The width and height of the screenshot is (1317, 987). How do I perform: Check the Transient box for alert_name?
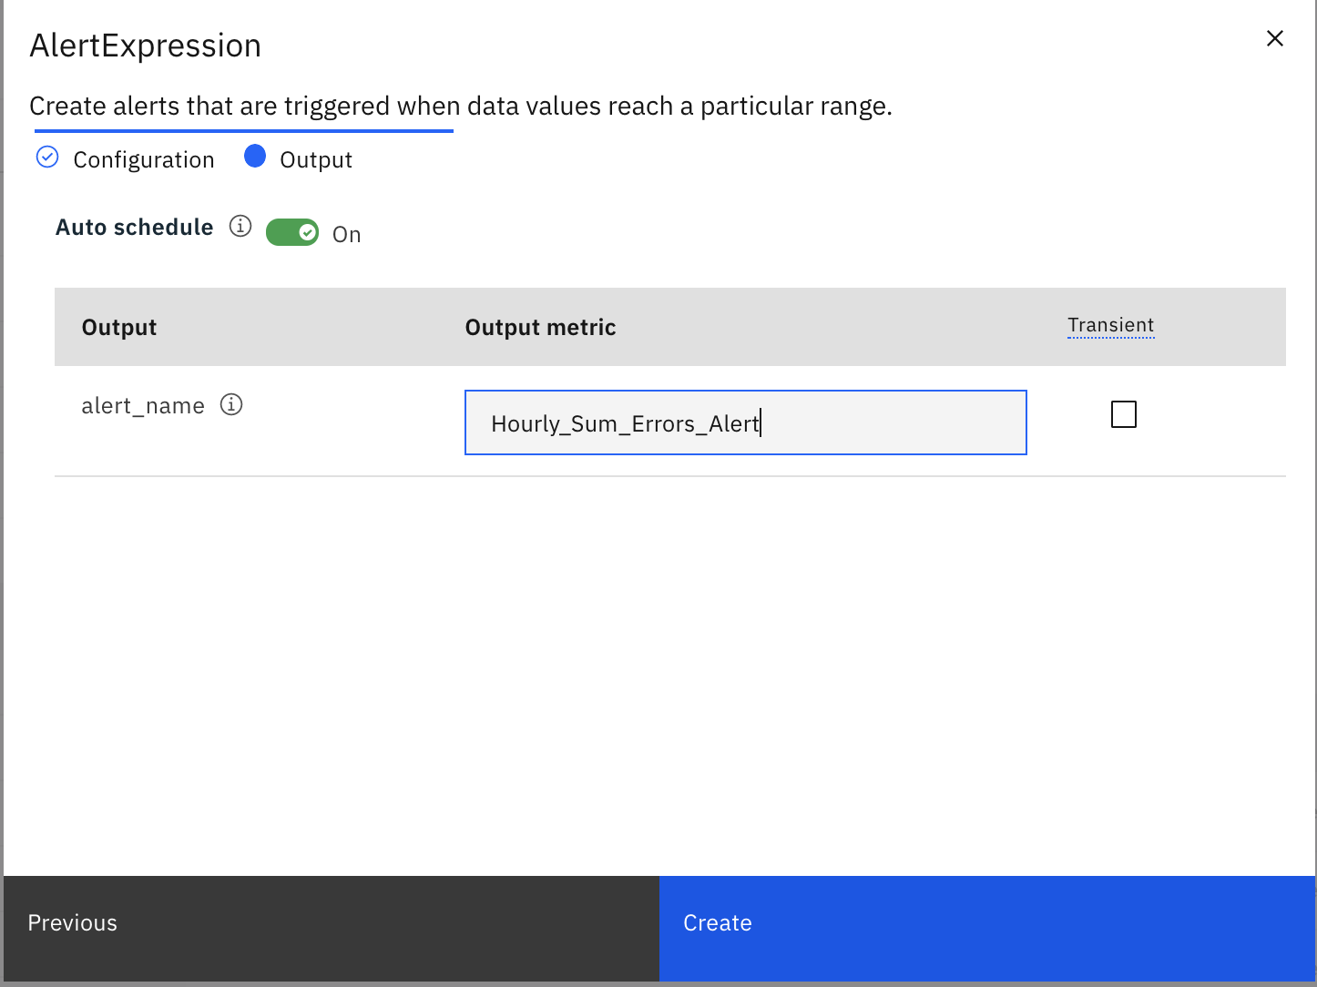coord(1124,414)
